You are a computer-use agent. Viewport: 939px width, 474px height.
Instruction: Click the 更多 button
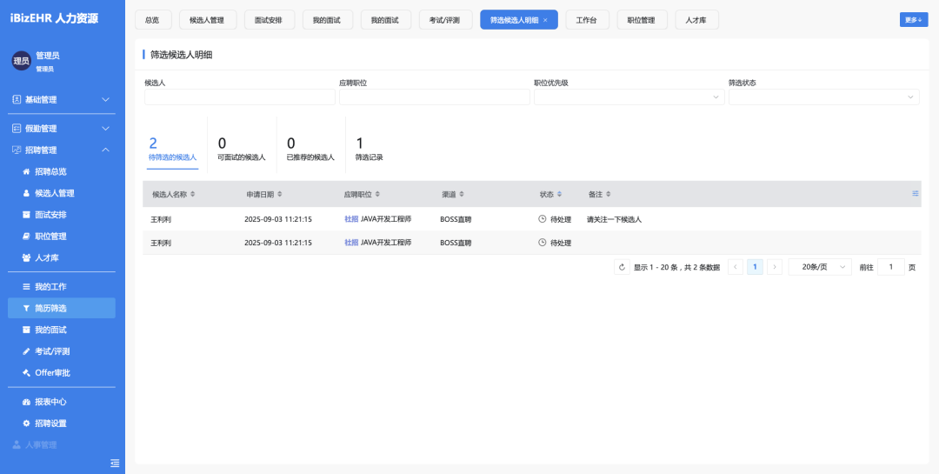tap(913, 20)
